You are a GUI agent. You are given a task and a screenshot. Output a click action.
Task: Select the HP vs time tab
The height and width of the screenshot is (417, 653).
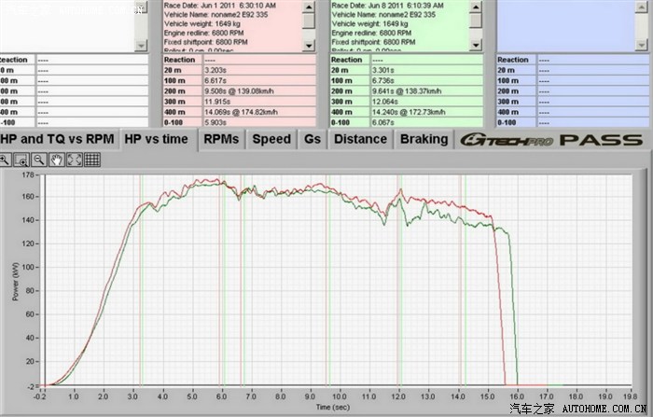pyautogui.click(x=156, y=139)
